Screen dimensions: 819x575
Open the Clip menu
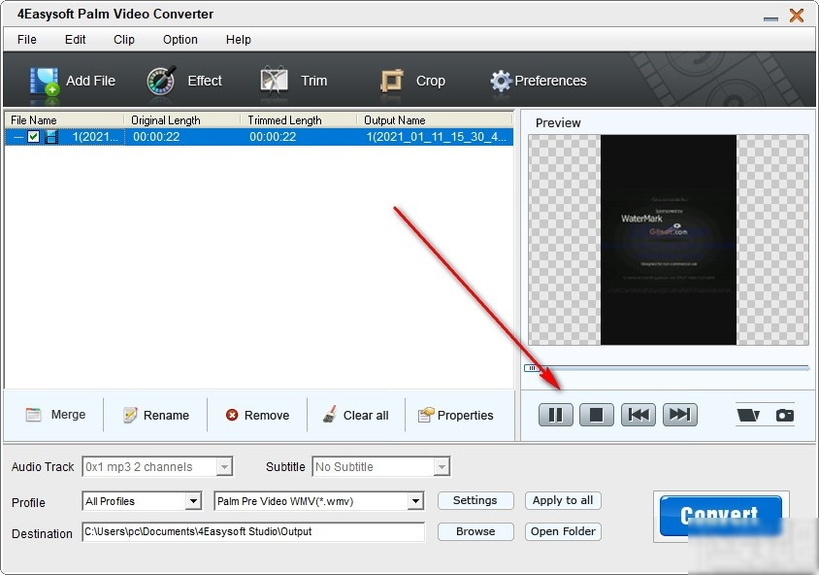124,40
